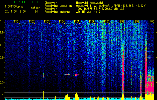The image size is (157, 100).
Task: Select the meteor count value 34
Action: [x=36, y=11]
